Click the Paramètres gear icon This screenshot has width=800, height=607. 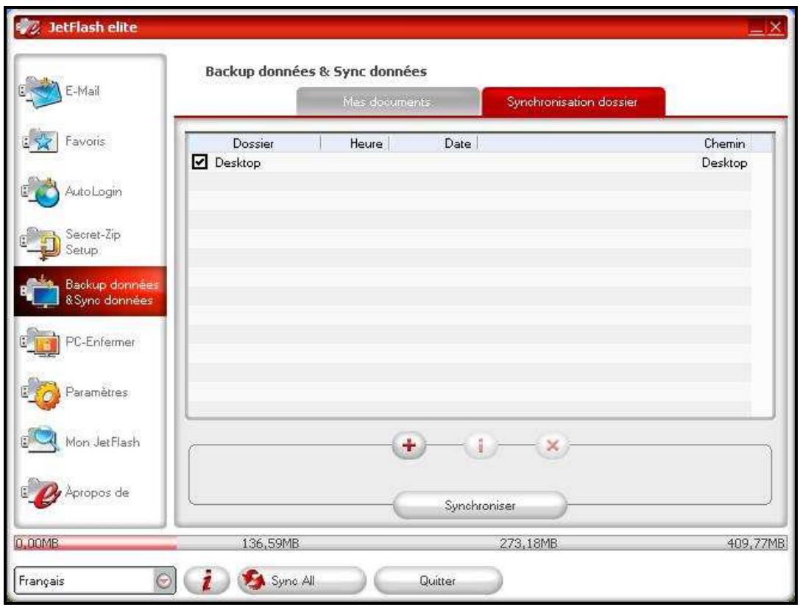pyautogui.click(x=40, y=392)
